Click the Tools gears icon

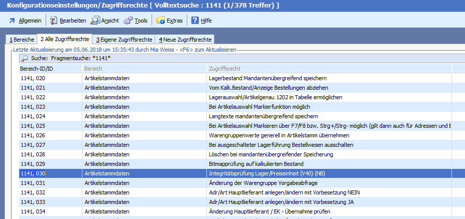(x=128, y=21)
